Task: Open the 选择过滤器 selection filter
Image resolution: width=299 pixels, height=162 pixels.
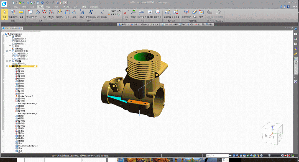Action: tap(13, 14)
